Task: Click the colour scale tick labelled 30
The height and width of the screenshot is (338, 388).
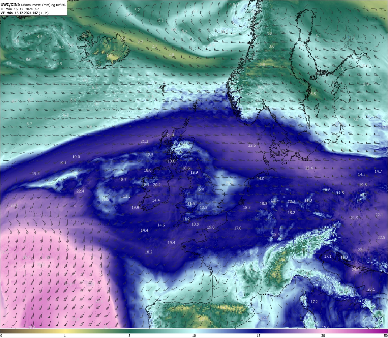Action: pos(323,336)
